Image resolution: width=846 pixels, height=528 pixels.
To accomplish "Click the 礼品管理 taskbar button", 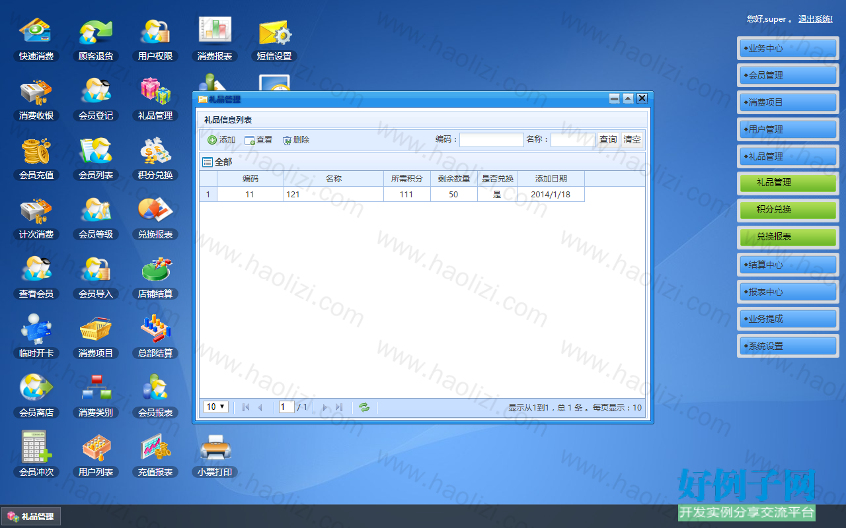I will 31,517.
